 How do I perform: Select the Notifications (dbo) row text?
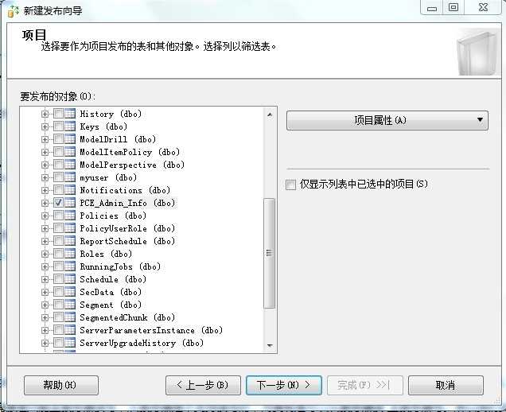click(x=125, y=190)
